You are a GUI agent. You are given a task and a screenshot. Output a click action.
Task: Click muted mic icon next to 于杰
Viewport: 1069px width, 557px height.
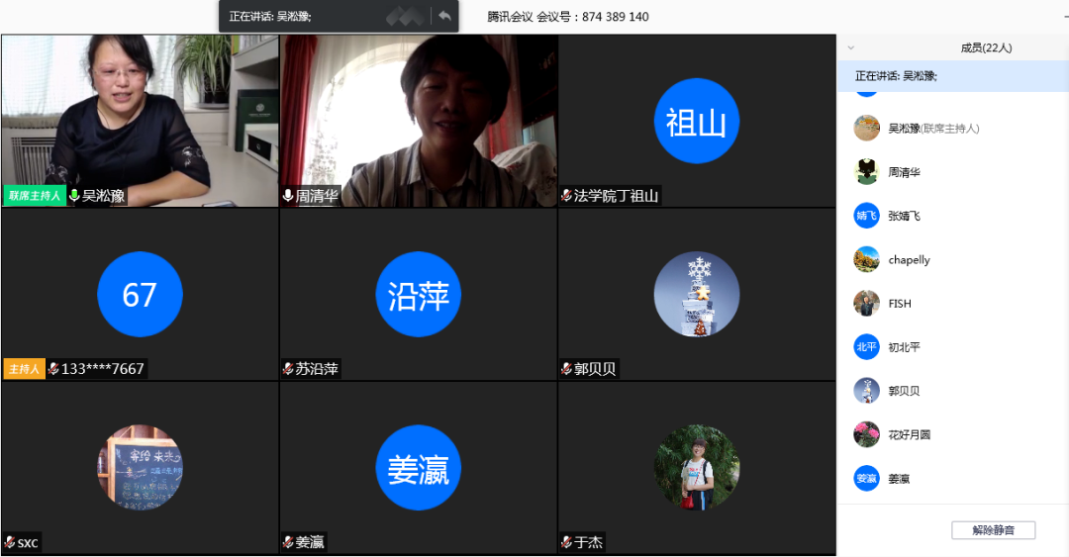coord(566,542)
